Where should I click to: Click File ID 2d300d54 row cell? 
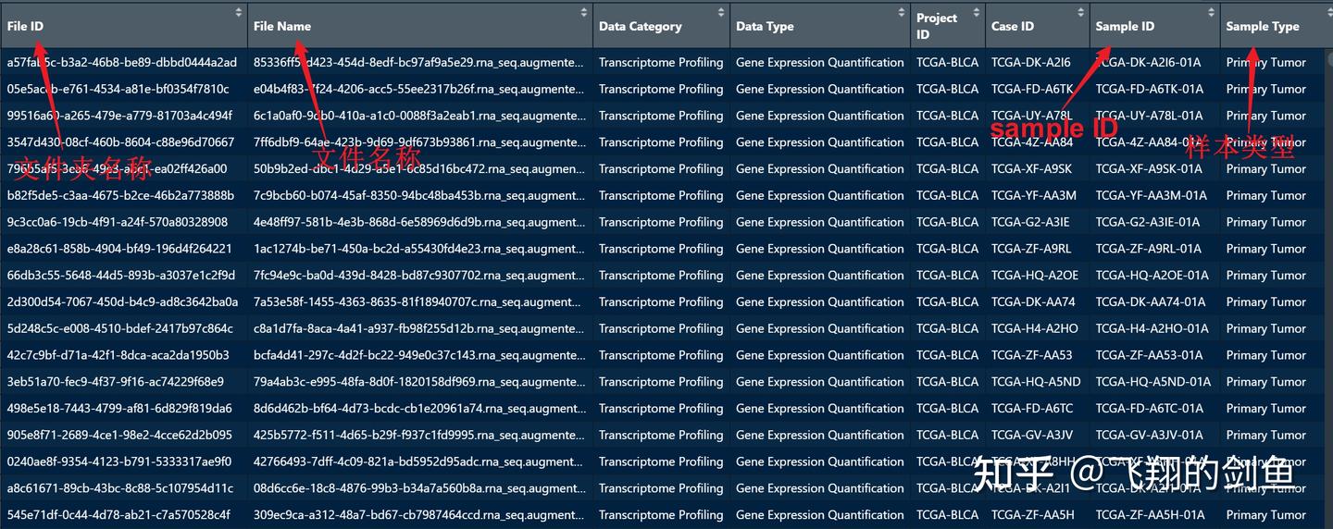pos(122,301)
